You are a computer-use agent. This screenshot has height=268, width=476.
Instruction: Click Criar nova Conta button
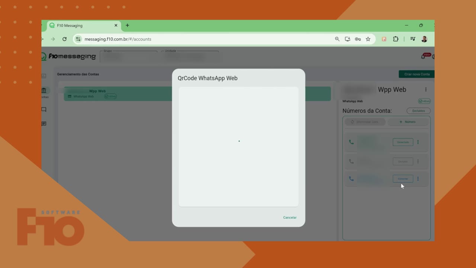(x=416, y=74)
